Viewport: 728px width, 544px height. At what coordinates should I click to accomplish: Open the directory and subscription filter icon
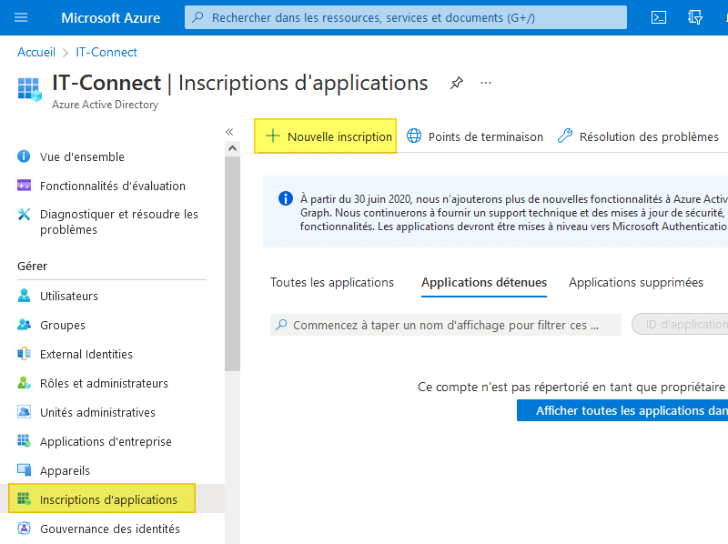[x=695, y=17]
